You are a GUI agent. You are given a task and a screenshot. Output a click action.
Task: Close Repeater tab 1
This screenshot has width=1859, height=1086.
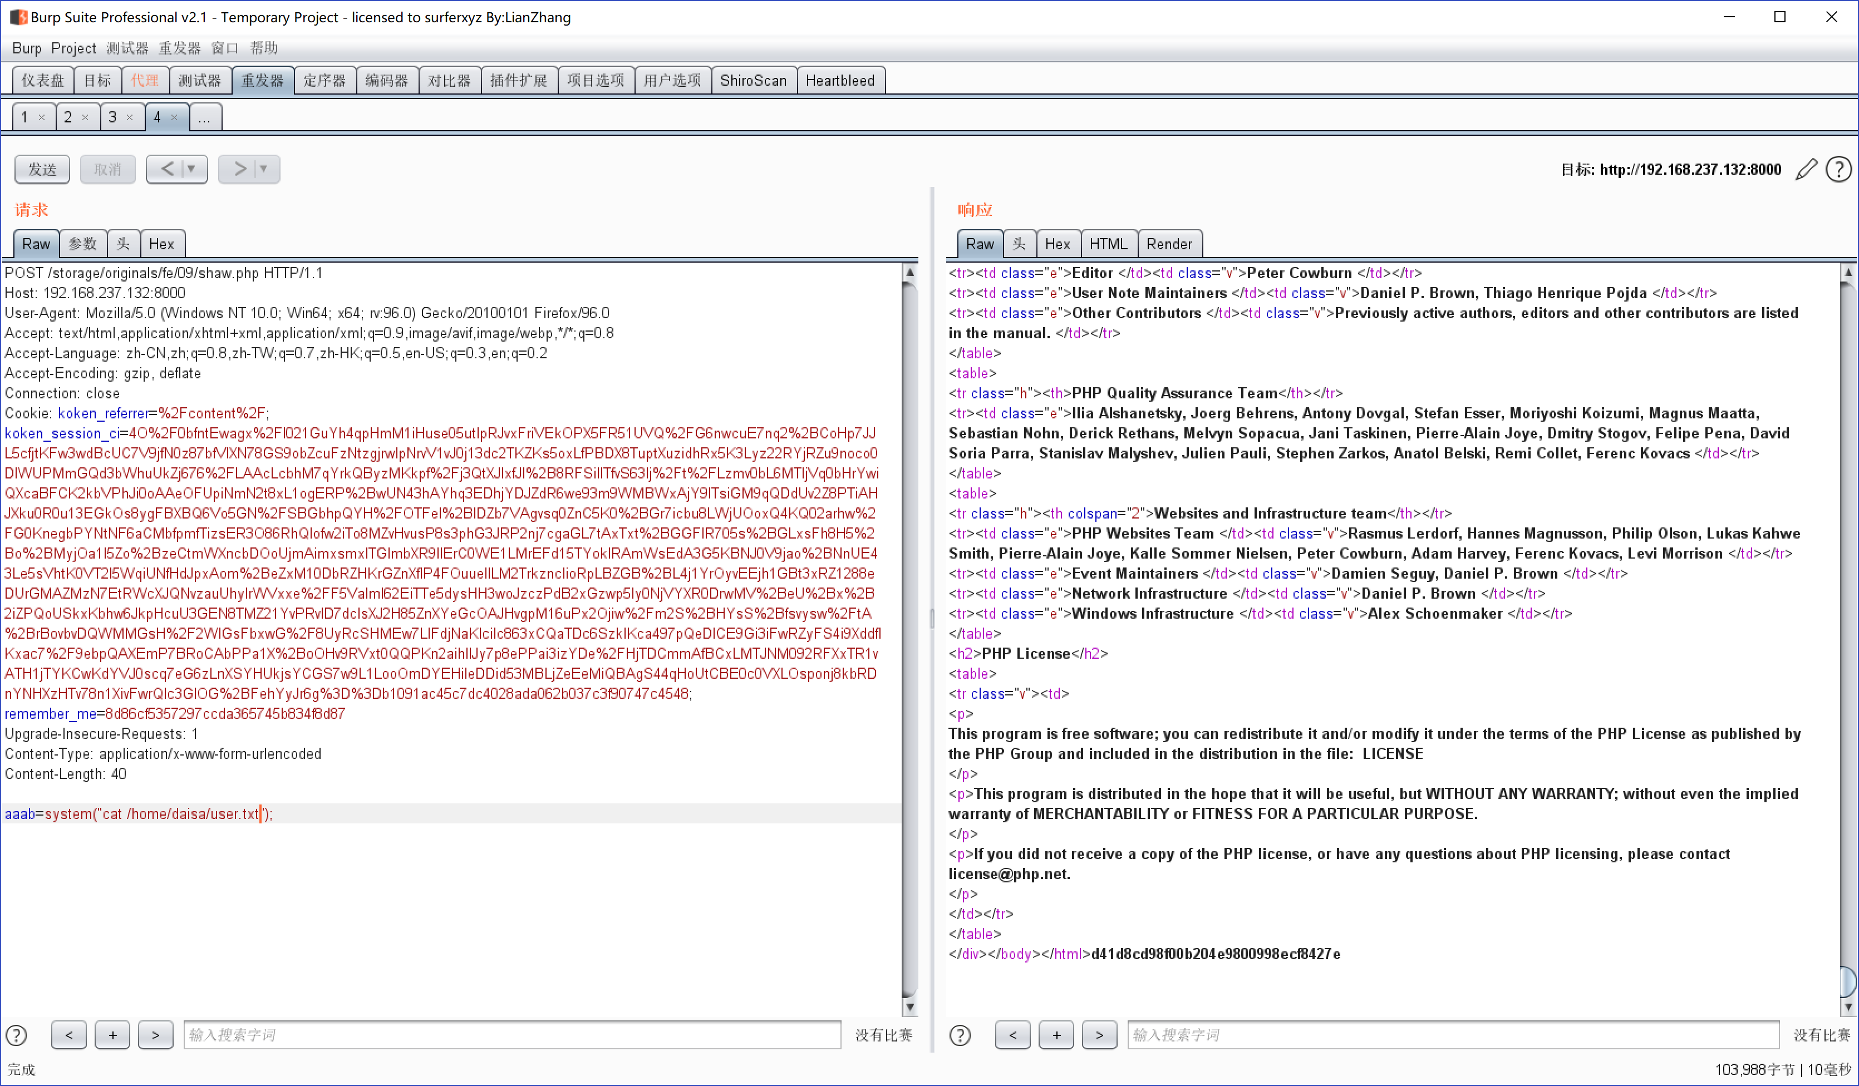coord(41,117)
